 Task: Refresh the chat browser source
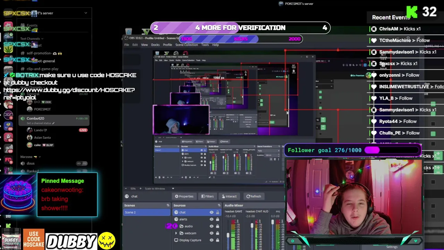coord(254,196)
